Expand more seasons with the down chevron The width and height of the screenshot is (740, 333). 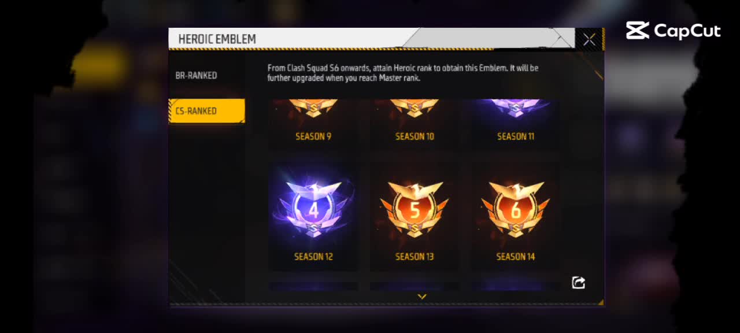422,296
